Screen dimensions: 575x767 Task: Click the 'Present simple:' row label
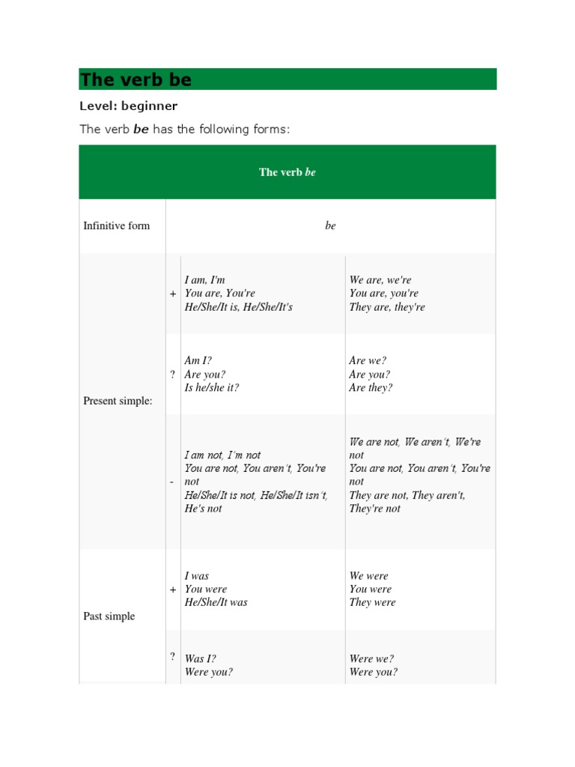(x=118, y=401)
